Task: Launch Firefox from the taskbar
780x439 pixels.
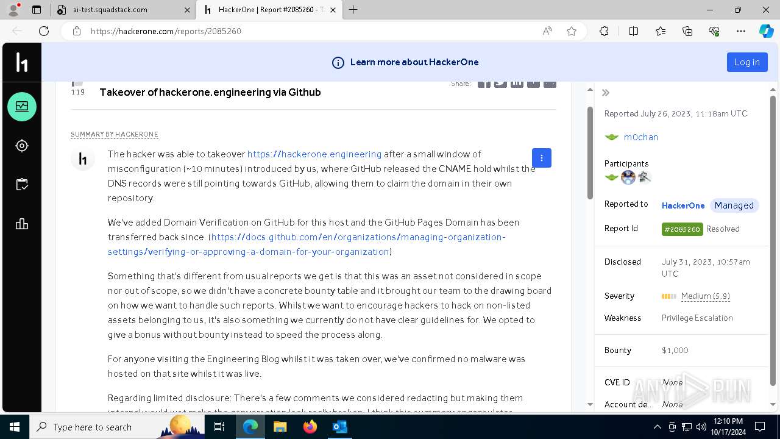Action: point(310,427)
